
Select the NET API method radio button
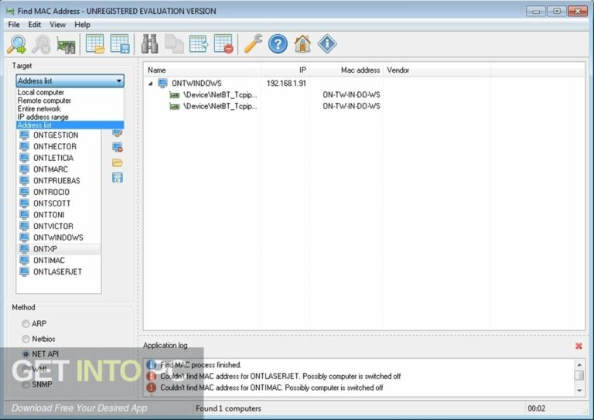tap(26, 354)
